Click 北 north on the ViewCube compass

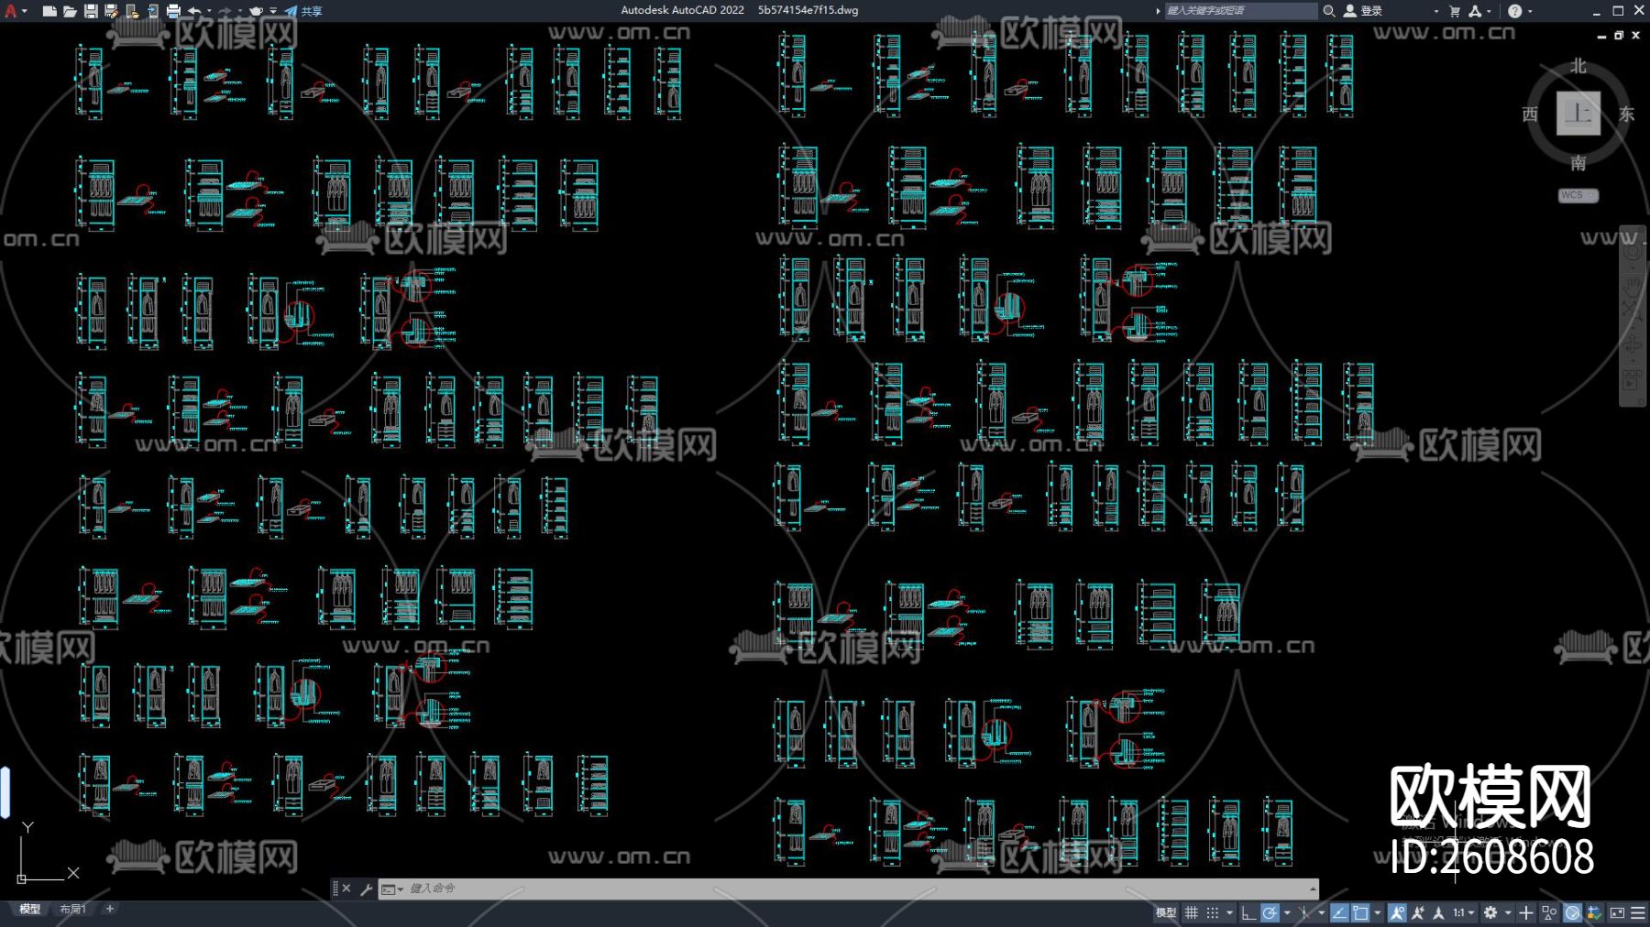click(1578, 66)
